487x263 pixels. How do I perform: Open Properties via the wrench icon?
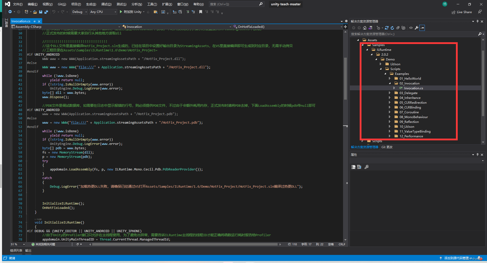click(x=417, y=28)
